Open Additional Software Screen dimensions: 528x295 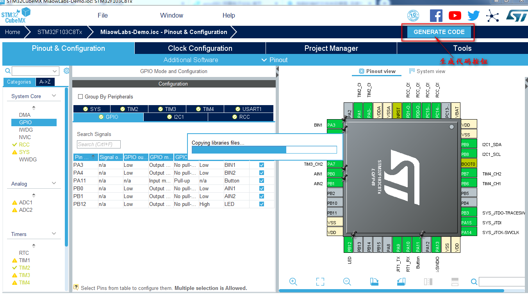click(x=191, y=60)
